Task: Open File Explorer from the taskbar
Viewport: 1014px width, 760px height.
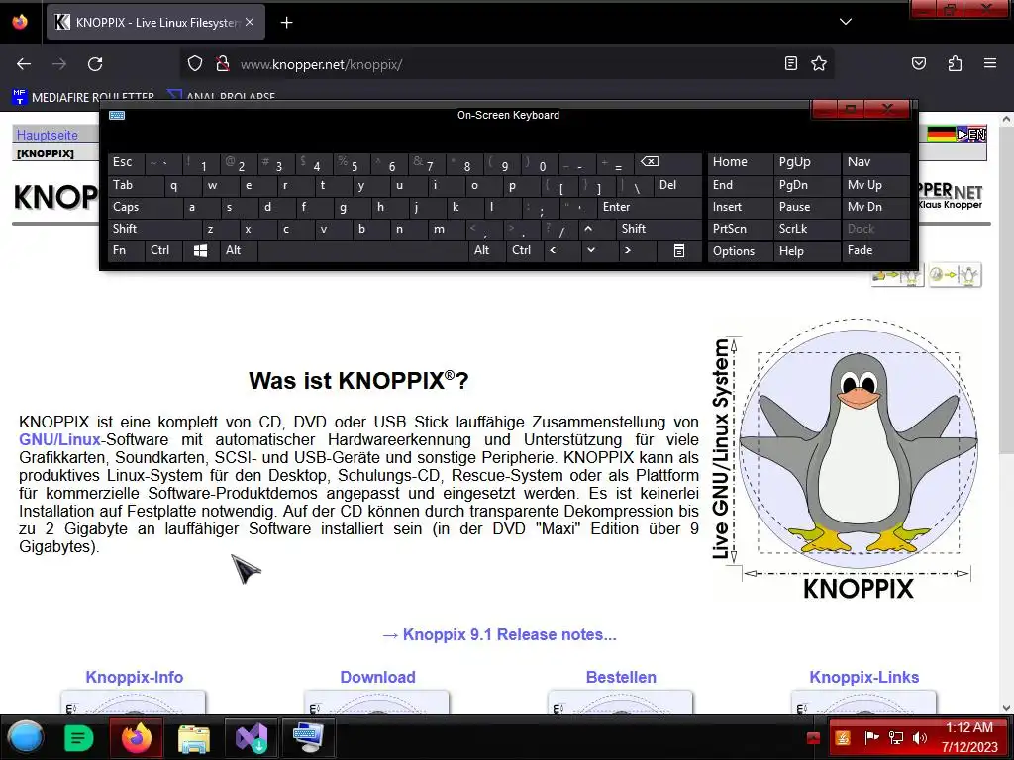Action: point(193,738)
